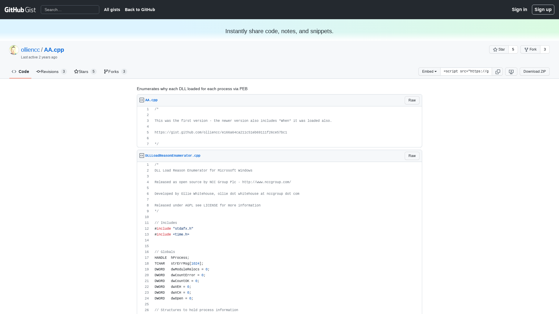Switch to the Code tab
The height and width of the screenshot is (314, 559).
20,72
